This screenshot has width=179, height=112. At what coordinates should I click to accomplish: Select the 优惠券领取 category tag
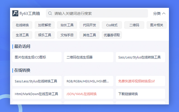(112, 35)
